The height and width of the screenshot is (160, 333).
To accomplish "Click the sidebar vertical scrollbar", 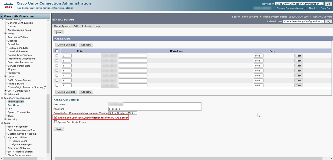I will pos(48,124).
